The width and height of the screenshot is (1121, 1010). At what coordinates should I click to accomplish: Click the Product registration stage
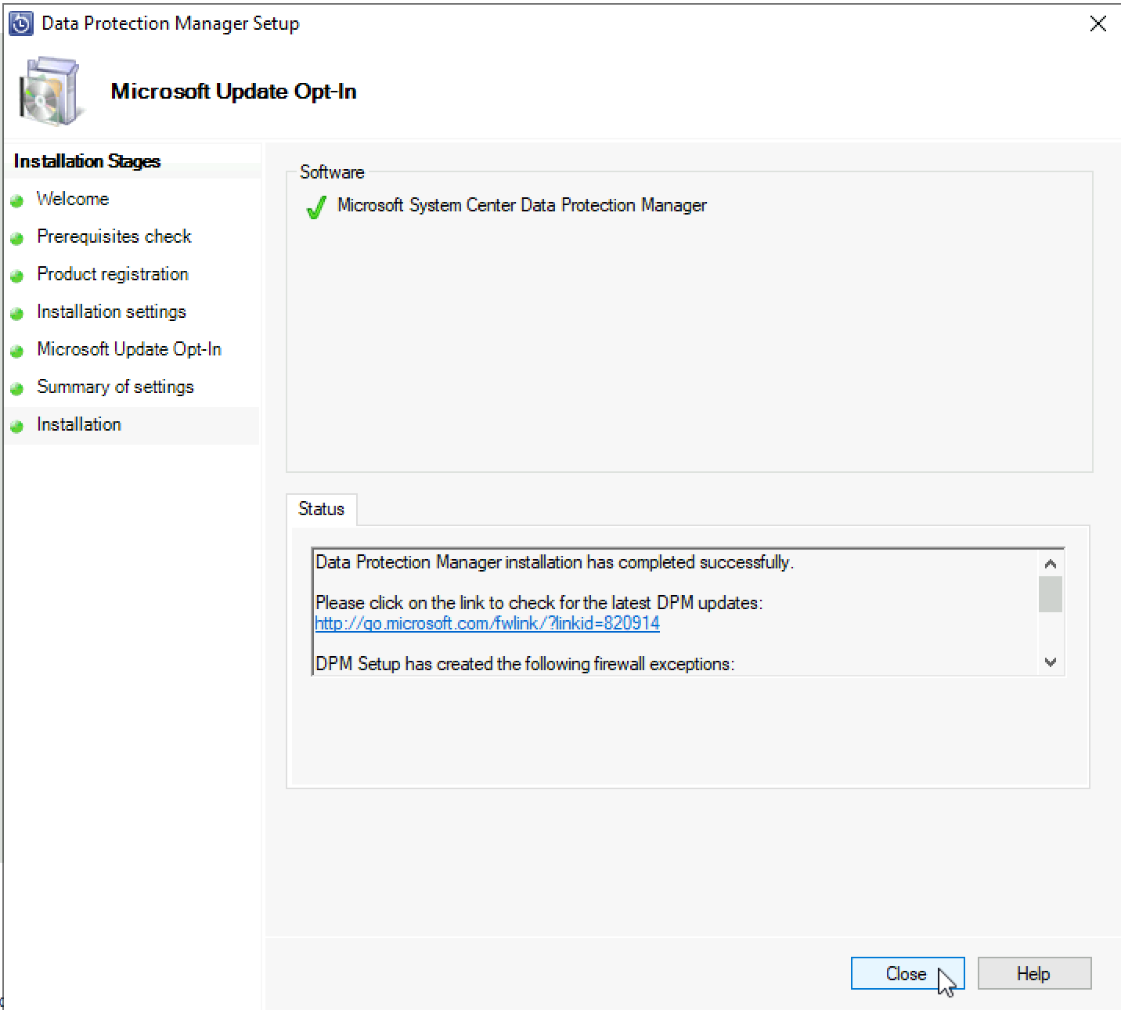click(x=113, y=274)
